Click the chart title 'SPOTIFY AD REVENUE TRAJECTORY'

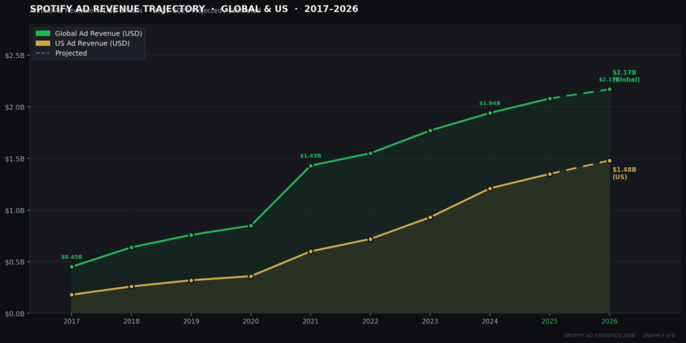click(x=117, y=9)
